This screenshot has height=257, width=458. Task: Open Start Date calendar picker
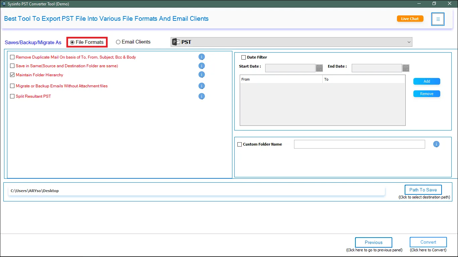(x=319, y=68)
